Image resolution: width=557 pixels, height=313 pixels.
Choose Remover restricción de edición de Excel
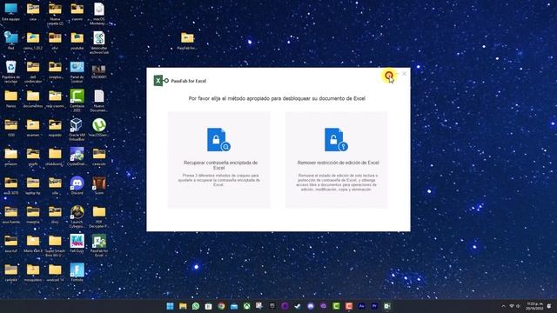coord(337,160)
